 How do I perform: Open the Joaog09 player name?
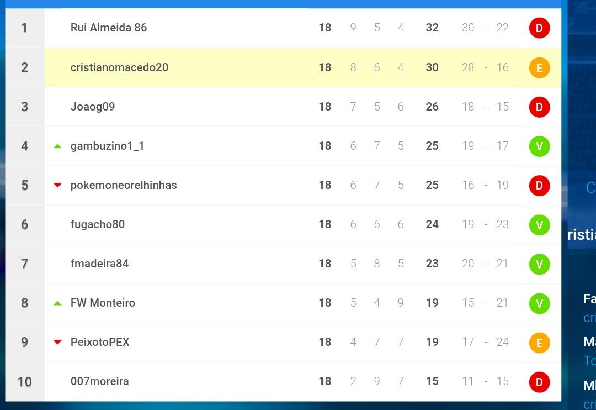93,107
